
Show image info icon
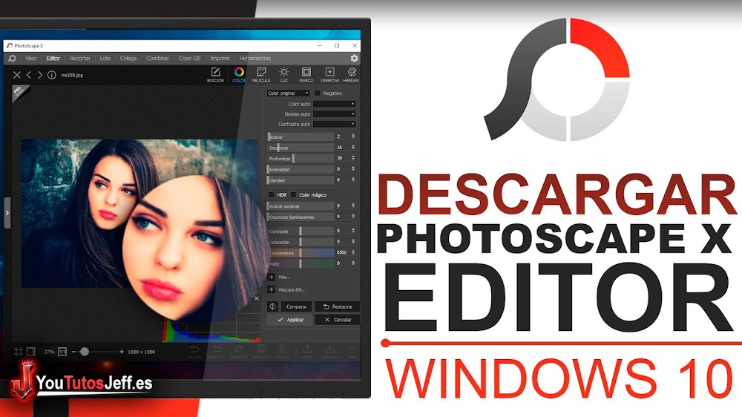coord(52,75)
